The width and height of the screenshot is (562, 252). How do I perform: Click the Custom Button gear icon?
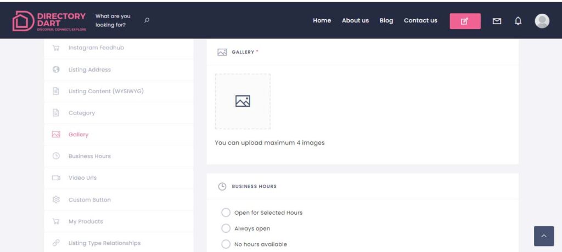coord(56,199)
